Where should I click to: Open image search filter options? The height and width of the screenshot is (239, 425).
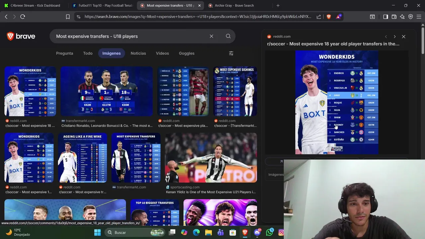click(231, 53)
